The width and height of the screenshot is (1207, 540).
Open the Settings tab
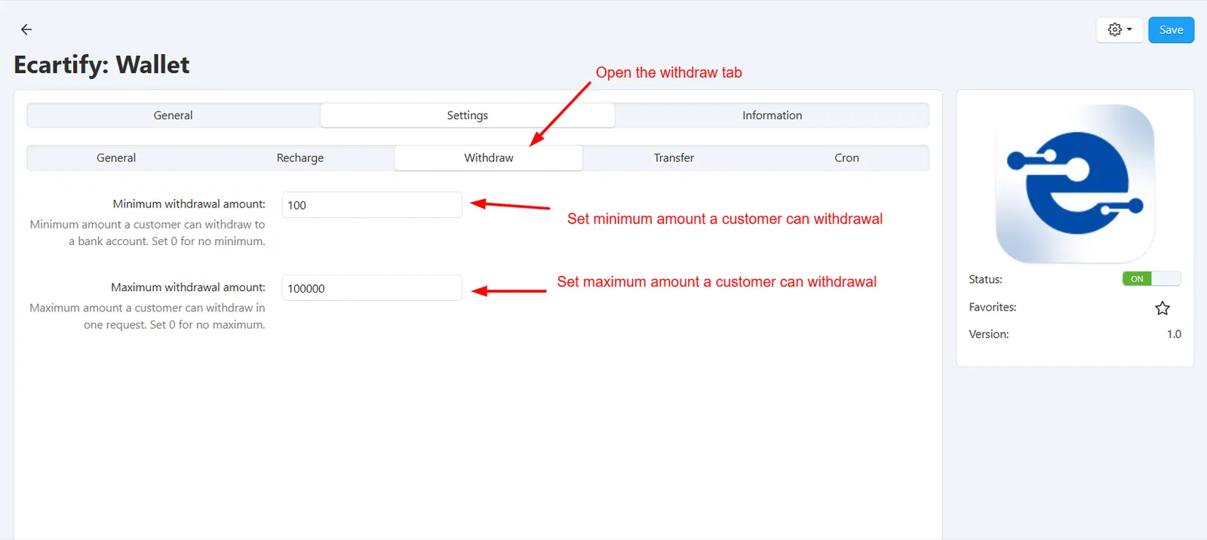click(x=468, y=115)
